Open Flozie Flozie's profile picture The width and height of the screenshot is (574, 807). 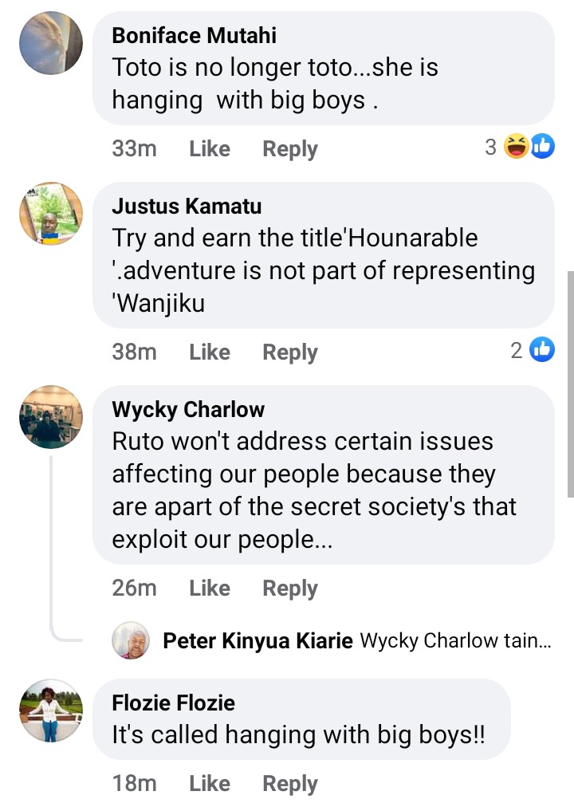pyautogui.click(x=51, y=711)
